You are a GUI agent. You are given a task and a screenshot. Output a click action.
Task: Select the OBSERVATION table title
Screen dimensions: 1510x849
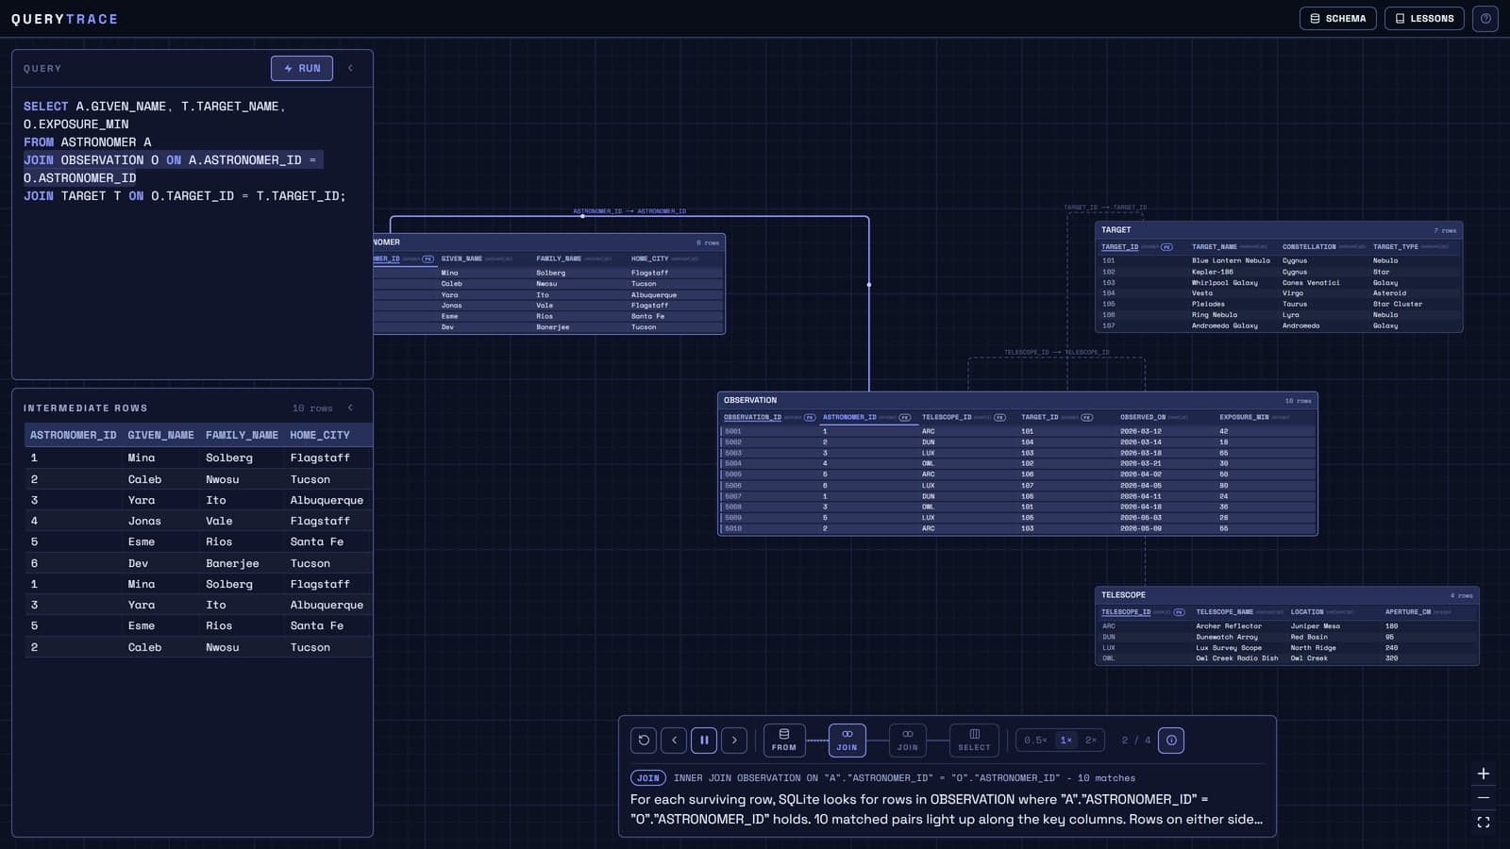[750, 400]
